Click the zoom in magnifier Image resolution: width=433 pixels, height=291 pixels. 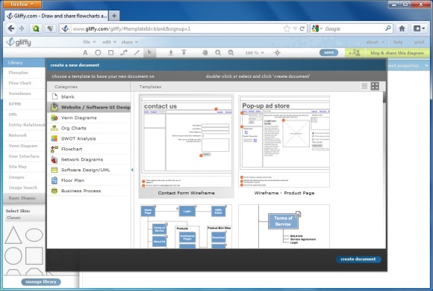pos(218,52)
